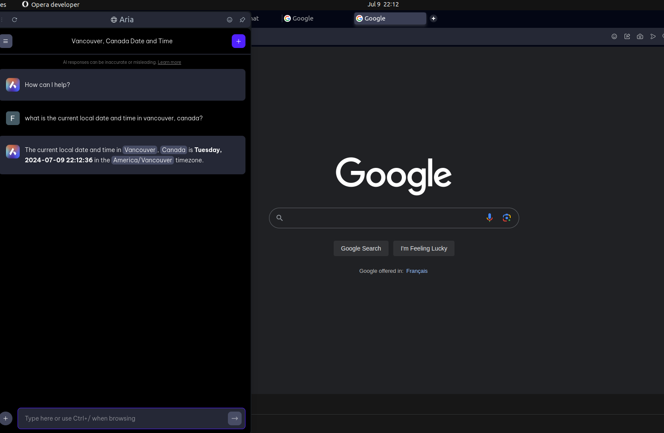Viewport: 664px width, 433px height.
Task: Click the play-arrow icon in browser toolbar
Action: pyautogui.click(x=653, y=36)
